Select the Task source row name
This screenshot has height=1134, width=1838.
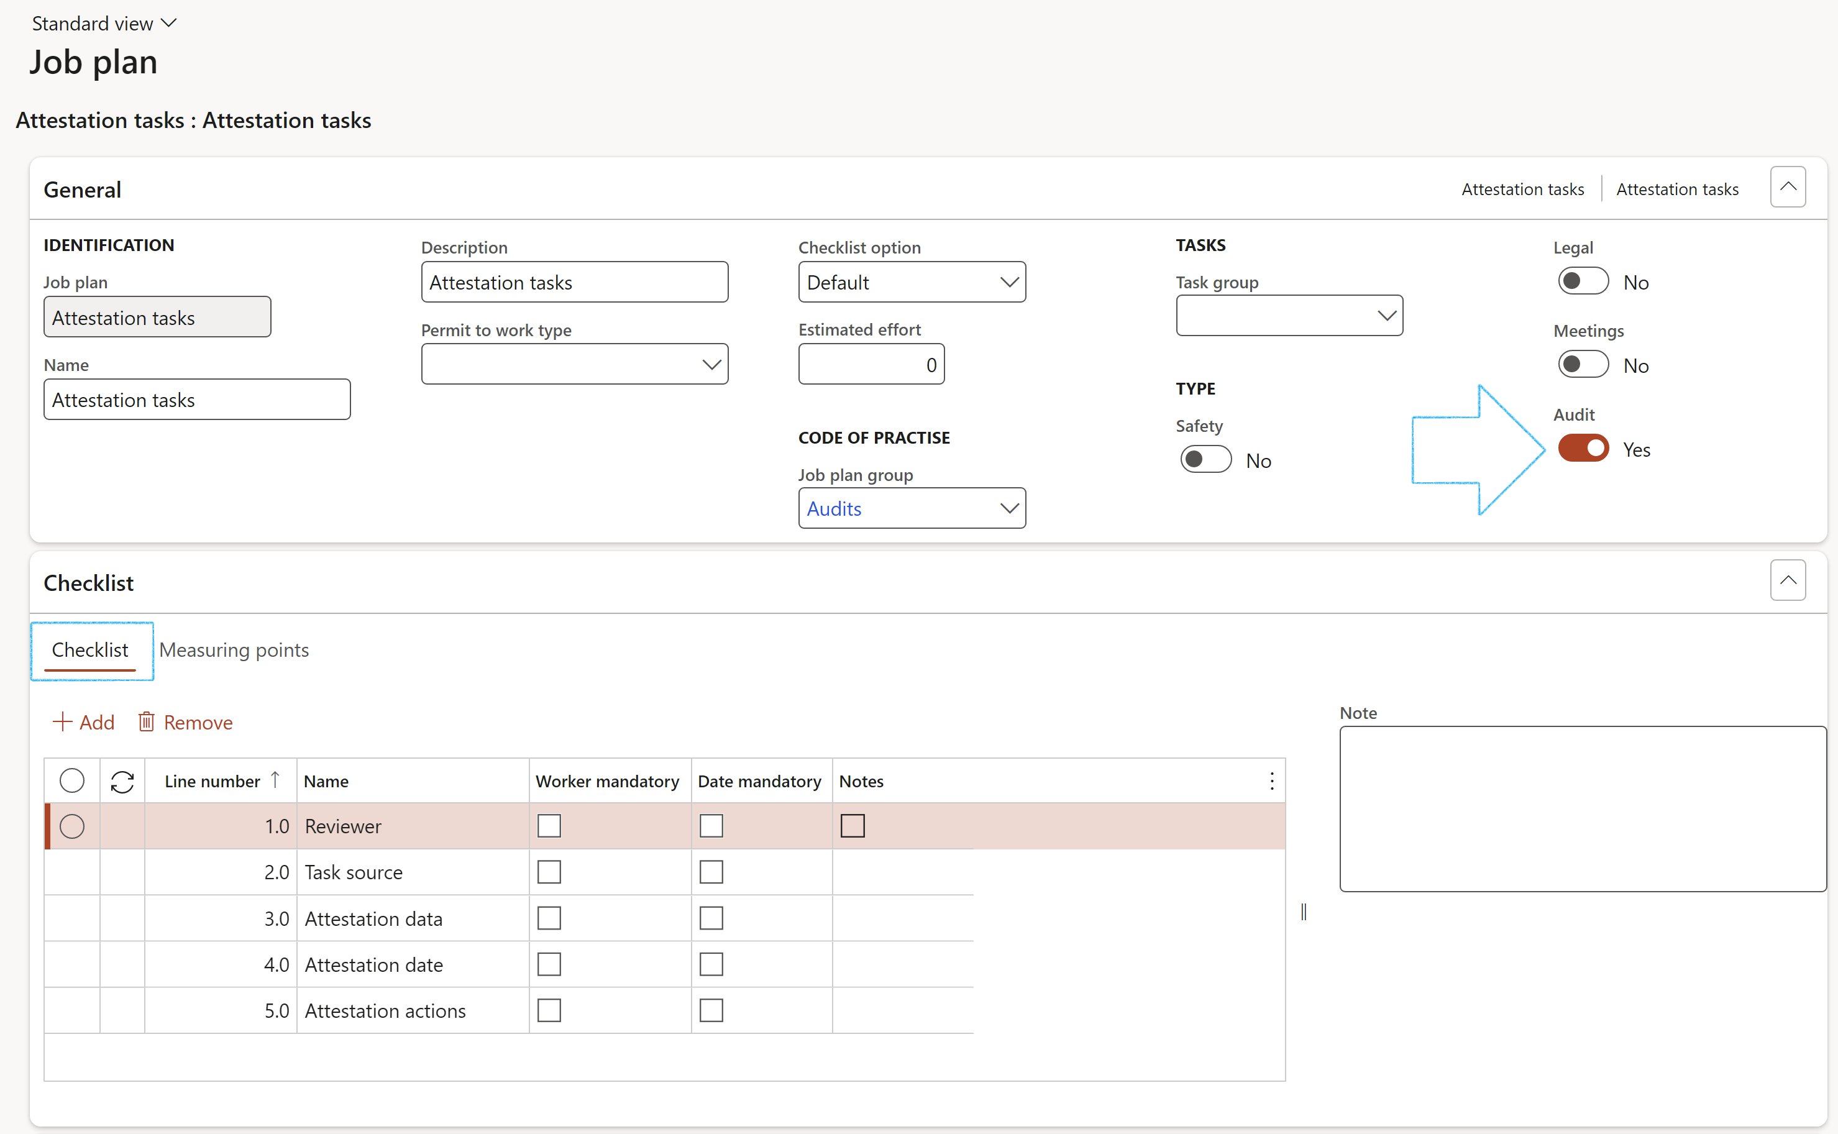[x=354, y=872]
